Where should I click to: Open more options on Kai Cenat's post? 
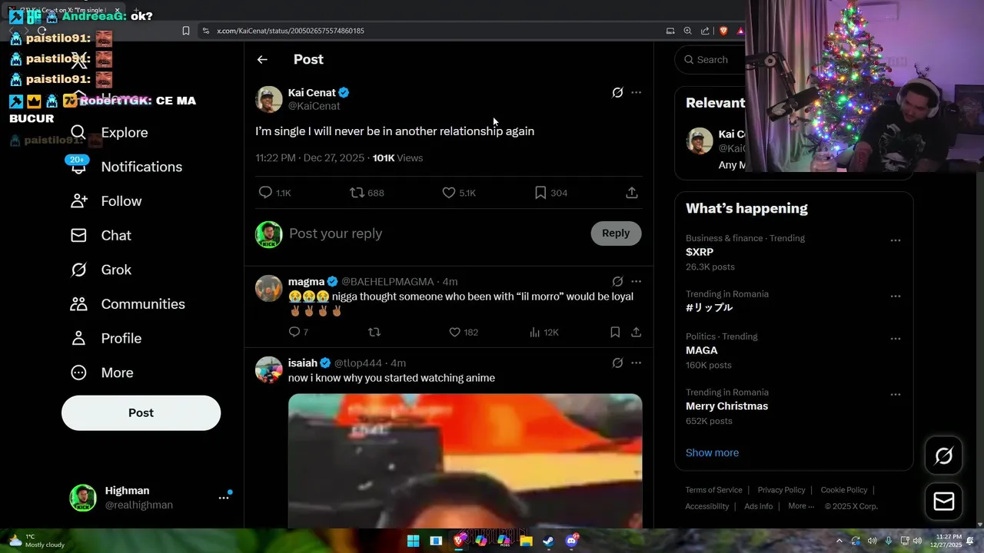pos(636,93)
